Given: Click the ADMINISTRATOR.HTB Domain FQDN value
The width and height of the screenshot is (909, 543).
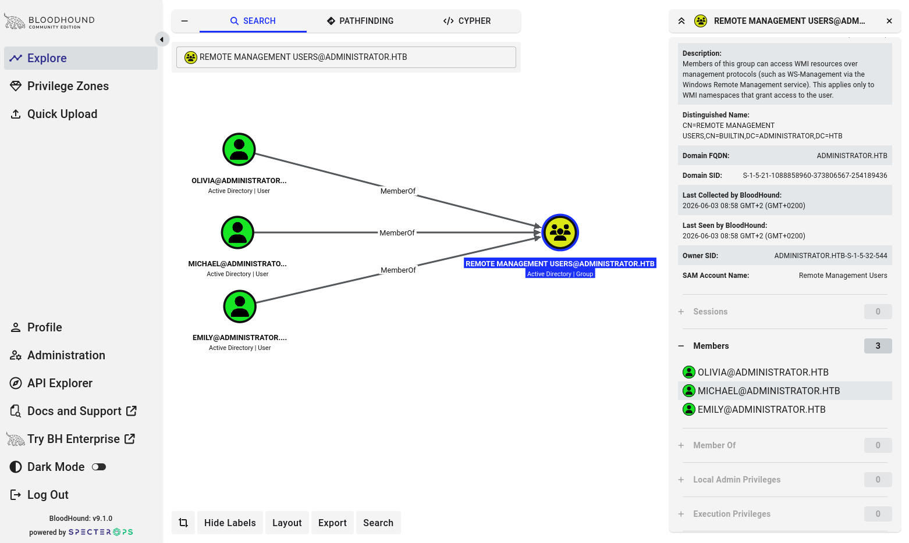Looking at the screenshot, I should pos(852,156).
